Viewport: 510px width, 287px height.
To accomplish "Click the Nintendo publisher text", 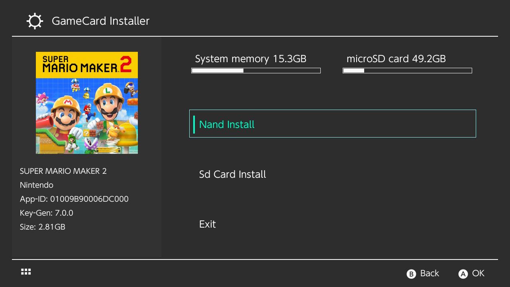I will click(37, 185).
